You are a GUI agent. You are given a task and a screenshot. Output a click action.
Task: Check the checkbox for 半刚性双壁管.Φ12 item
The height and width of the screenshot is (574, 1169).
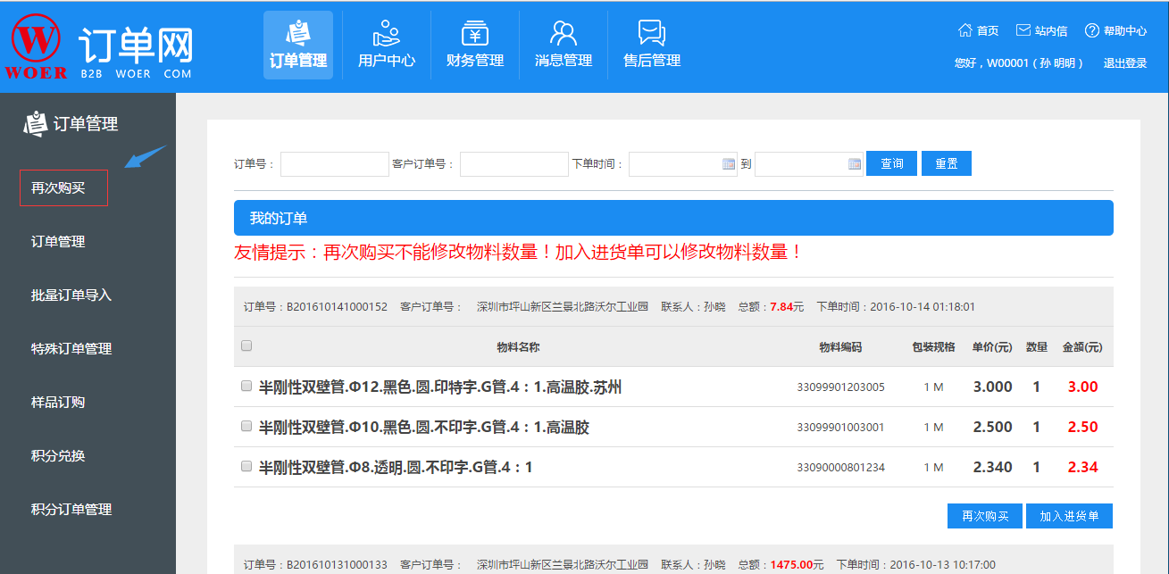[x=246, y=387]
